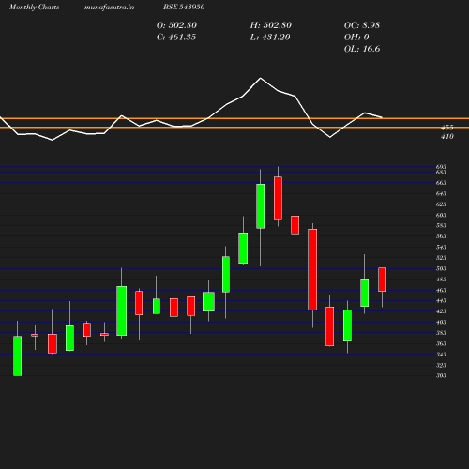Click the close value C: 461.35
This screenshot has height=469, width=469.
pos(176,38)
